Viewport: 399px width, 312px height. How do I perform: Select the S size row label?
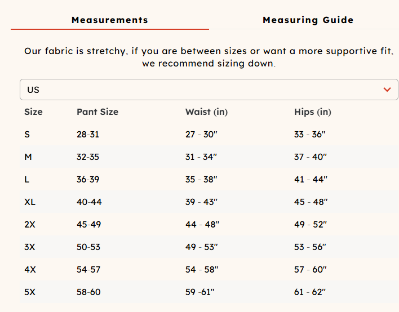click(27, 135)
